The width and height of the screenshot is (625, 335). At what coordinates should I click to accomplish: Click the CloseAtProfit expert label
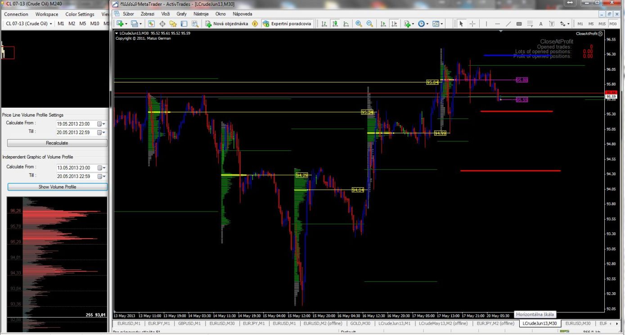click(x=589, y=34)
